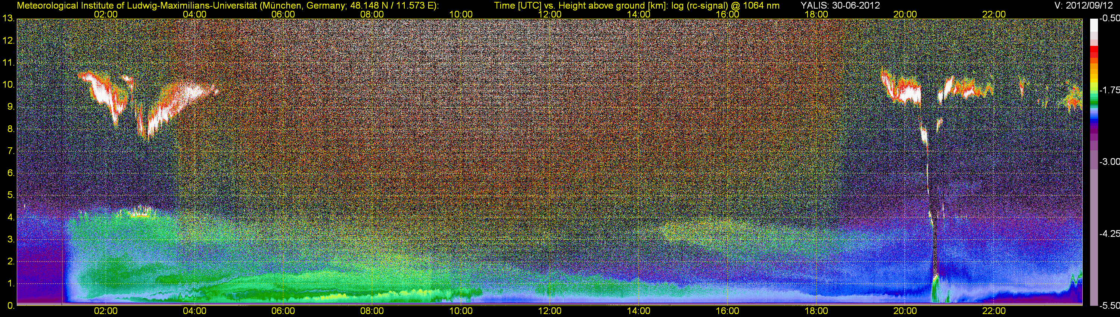The width and height of the screenshot is (1120, 317).
Task: Click the 9. km height axis label
Action: 11,107
